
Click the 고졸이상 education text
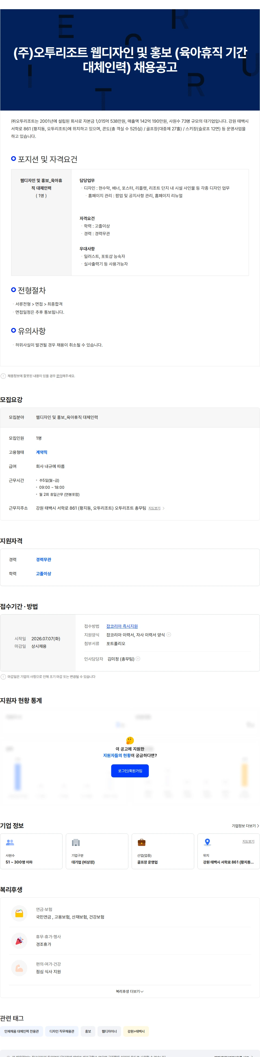tap(44, 573)
